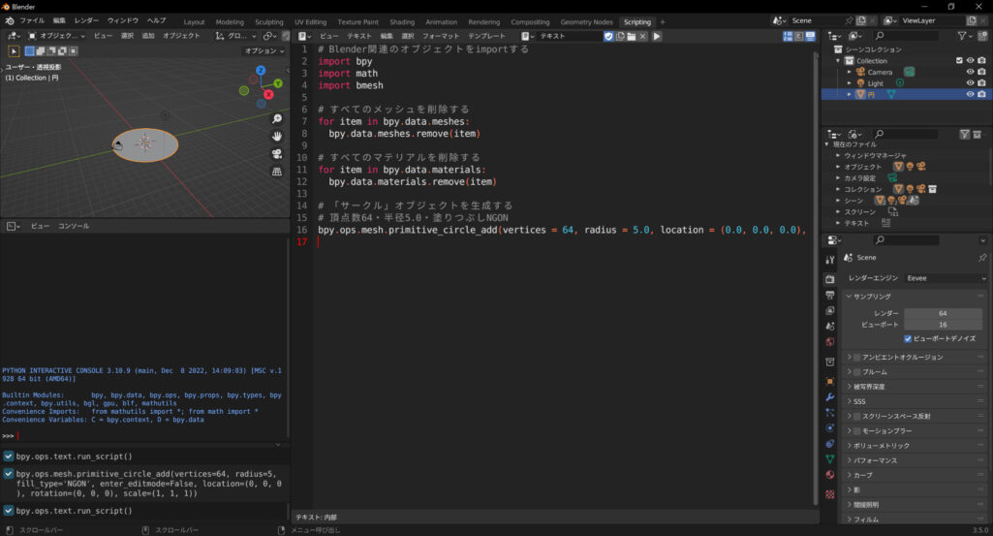The image size is (993, 536).
Task: Enable アンビエントオクルージョン checkbox
Action: [x=856, y=358]
